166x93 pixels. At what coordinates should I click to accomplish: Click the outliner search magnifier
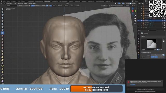[x=147, y=3]
